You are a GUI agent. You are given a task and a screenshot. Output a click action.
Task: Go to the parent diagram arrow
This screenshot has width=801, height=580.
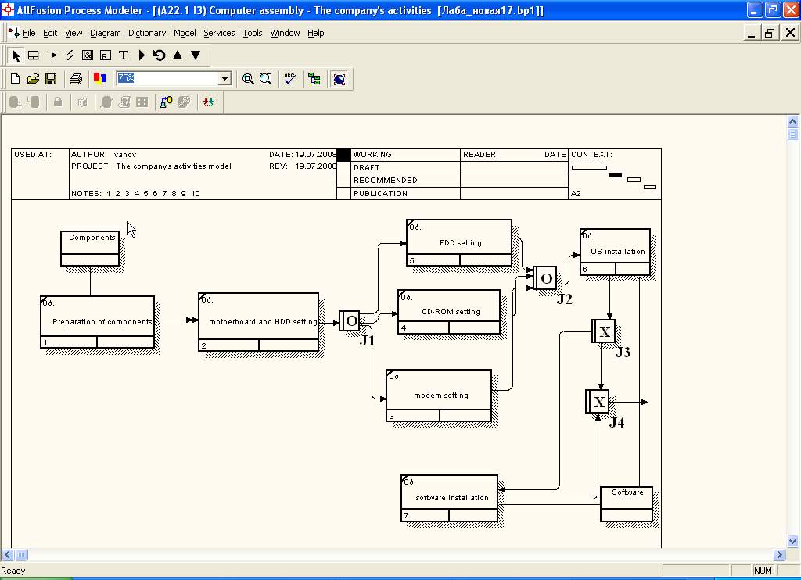(x=178, y=55)
